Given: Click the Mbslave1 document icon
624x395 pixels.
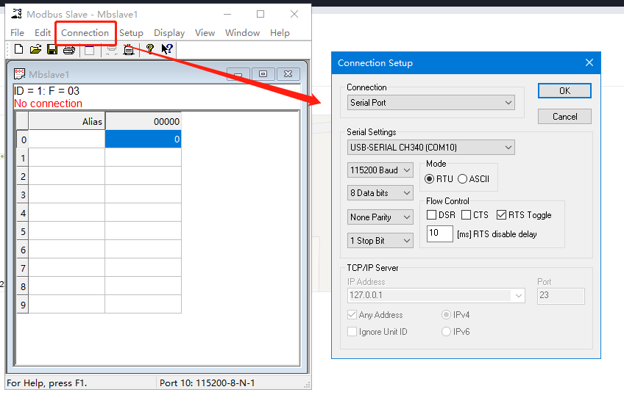Looking at the screenshot, I should click(20, 73).
